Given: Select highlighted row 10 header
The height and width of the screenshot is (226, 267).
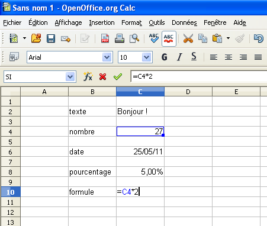Looking at the screenshot, I should [x=11, y=192].
